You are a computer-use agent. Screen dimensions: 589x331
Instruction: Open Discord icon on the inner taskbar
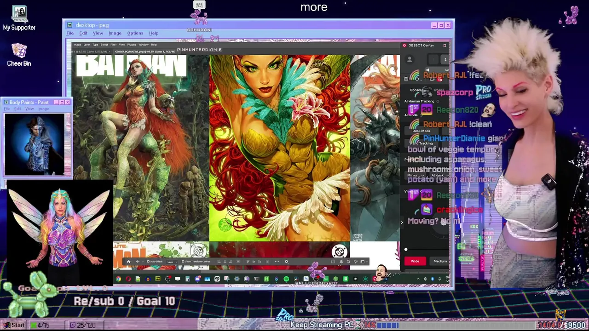pyautogui.click(x=197, y=279)
